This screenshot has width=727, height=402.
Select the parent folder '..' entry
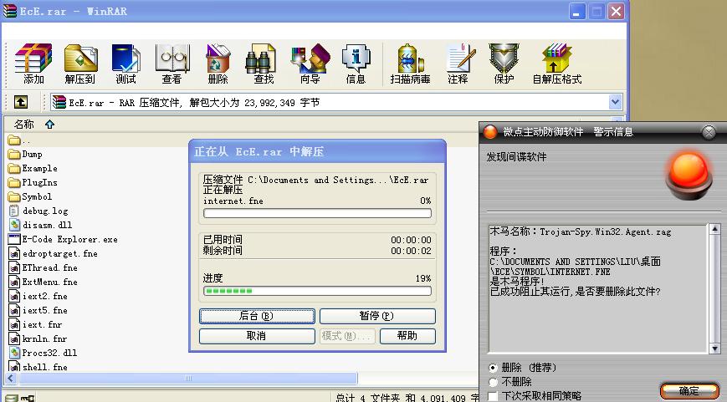coord(18,140)
